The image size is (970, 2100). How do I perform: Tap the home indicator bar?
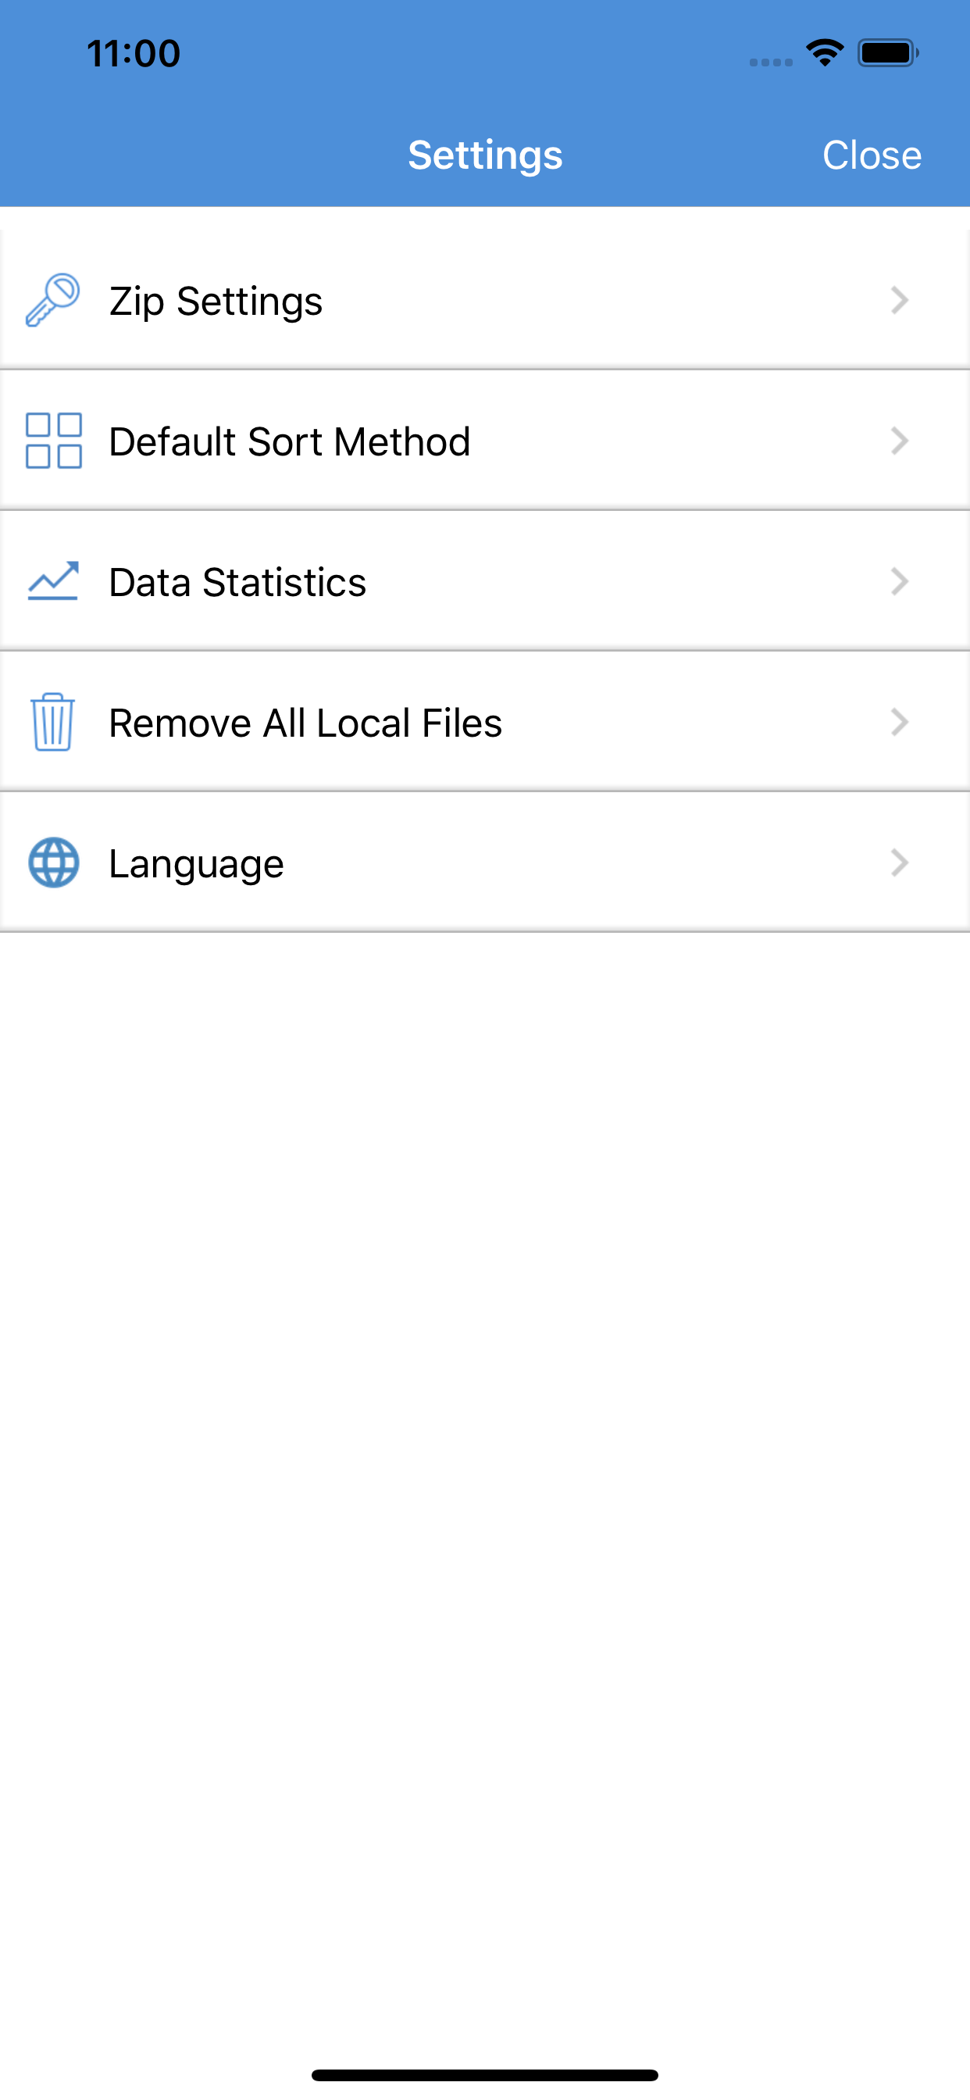pos(485,2075)
